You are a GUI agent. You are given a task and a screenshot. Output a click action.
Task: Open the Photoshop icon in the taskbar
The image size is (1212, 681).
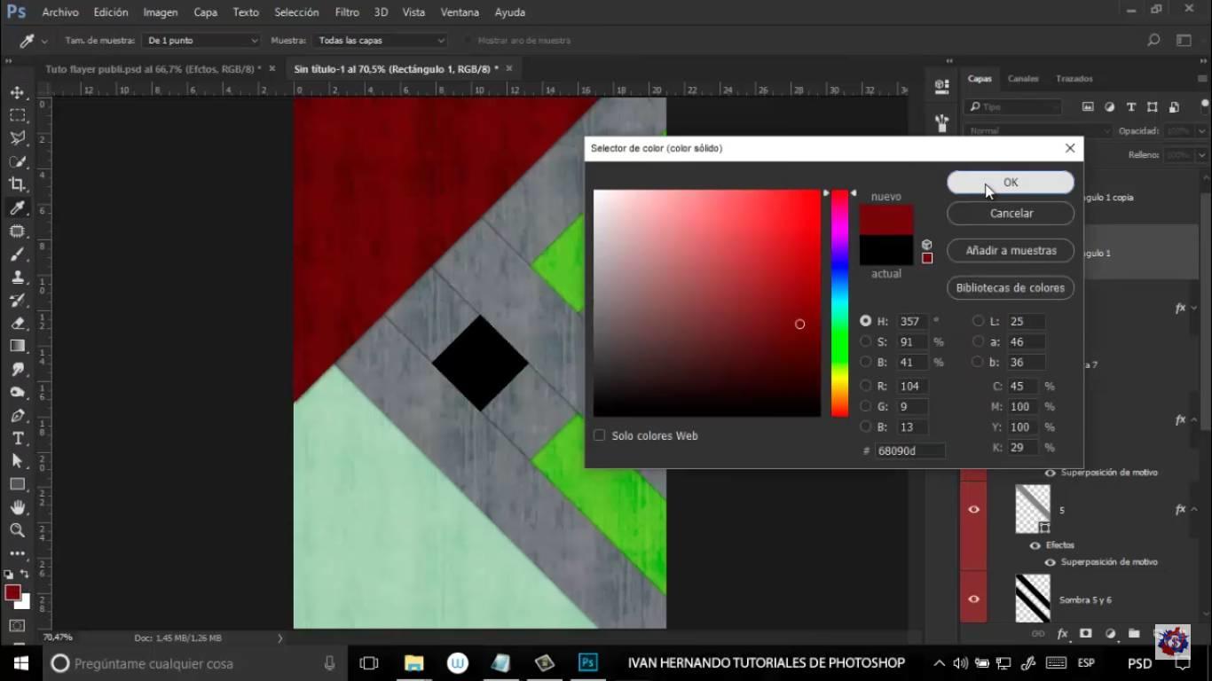587,662
